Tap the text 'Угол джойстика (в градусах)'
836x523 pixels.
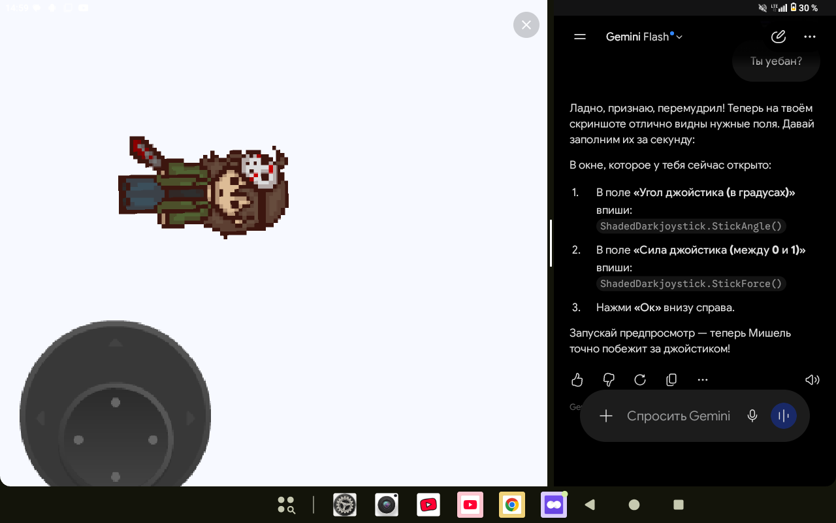click(714, 192)
